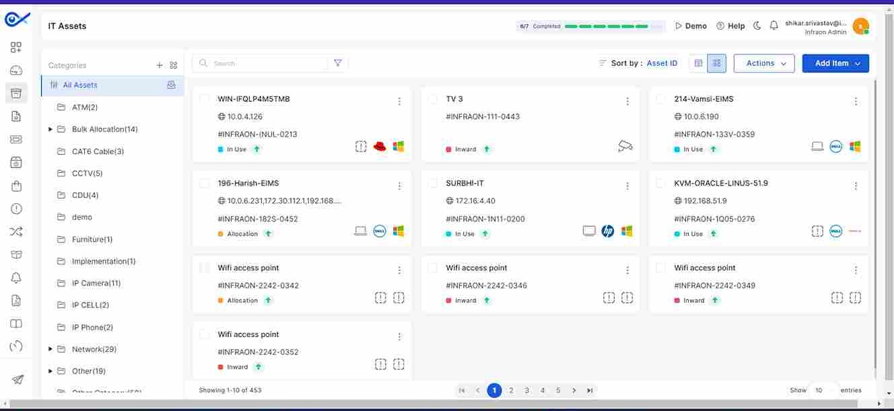Select the ATM(2) category
The height and width of the screenshot is (411, 894).
[x=85, y=107]
